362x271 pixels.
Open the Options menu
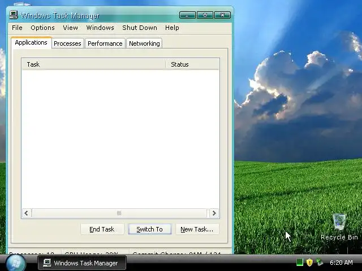tap(42, 28)
